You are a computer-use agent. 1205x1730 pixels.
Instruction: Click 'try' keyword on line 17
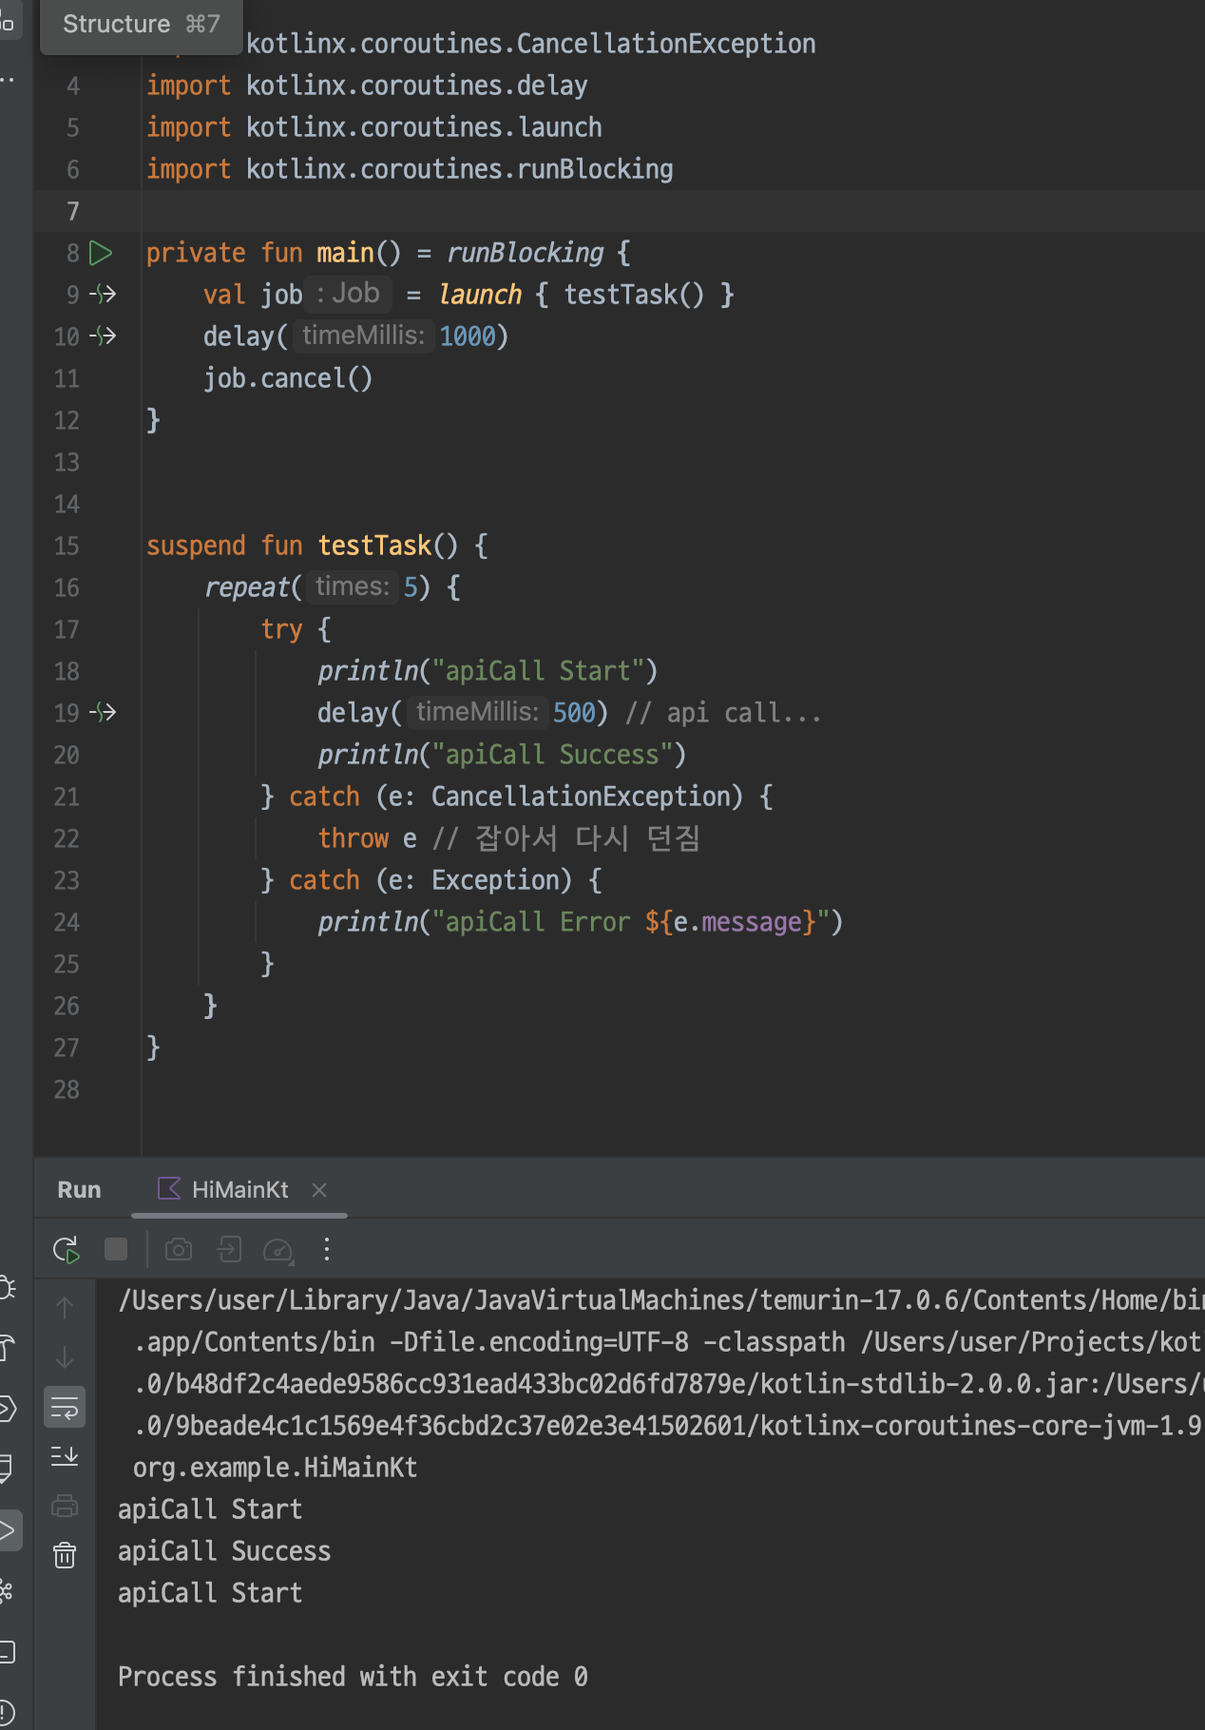click(x=281, y=629)
